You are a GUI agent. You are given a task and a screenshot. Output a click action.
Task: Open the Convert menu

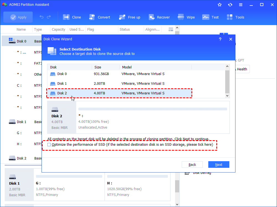tap(99, 17)
